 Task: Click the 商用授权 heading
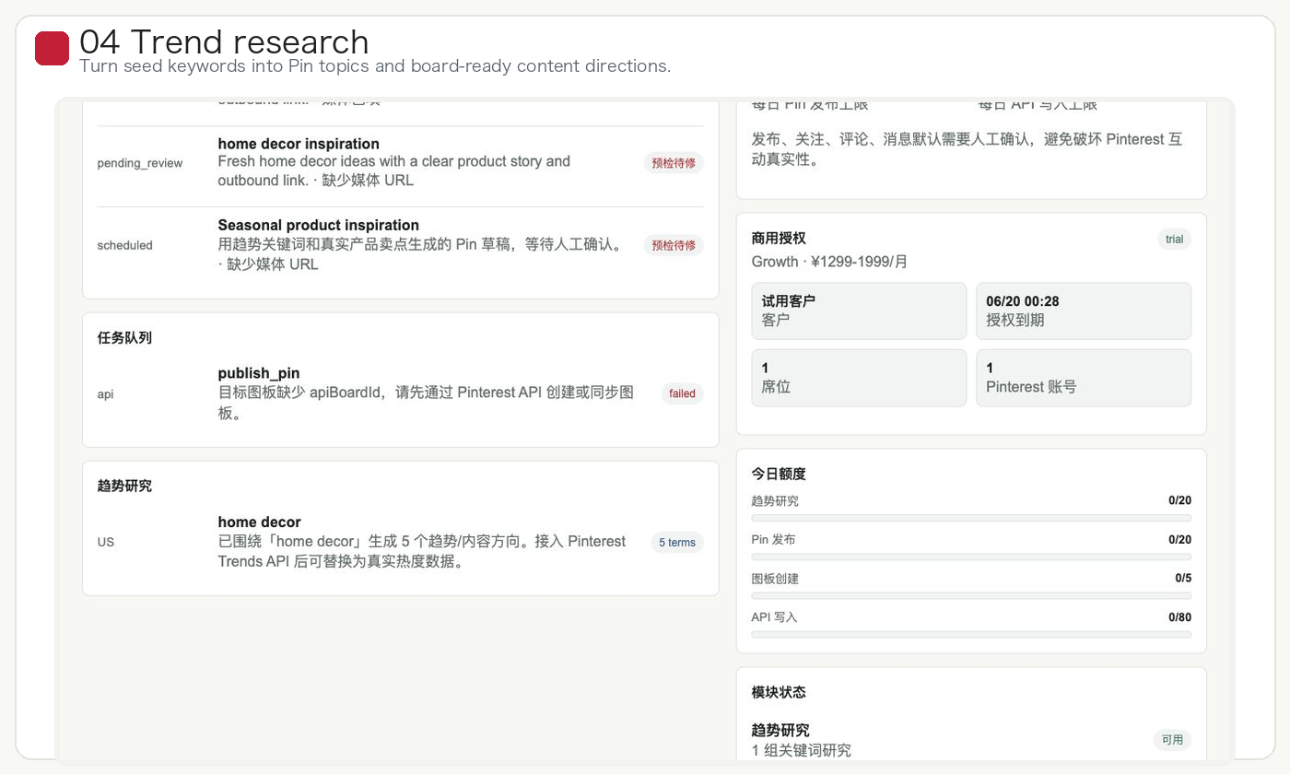pyautogui.click(x=779, y=238)
